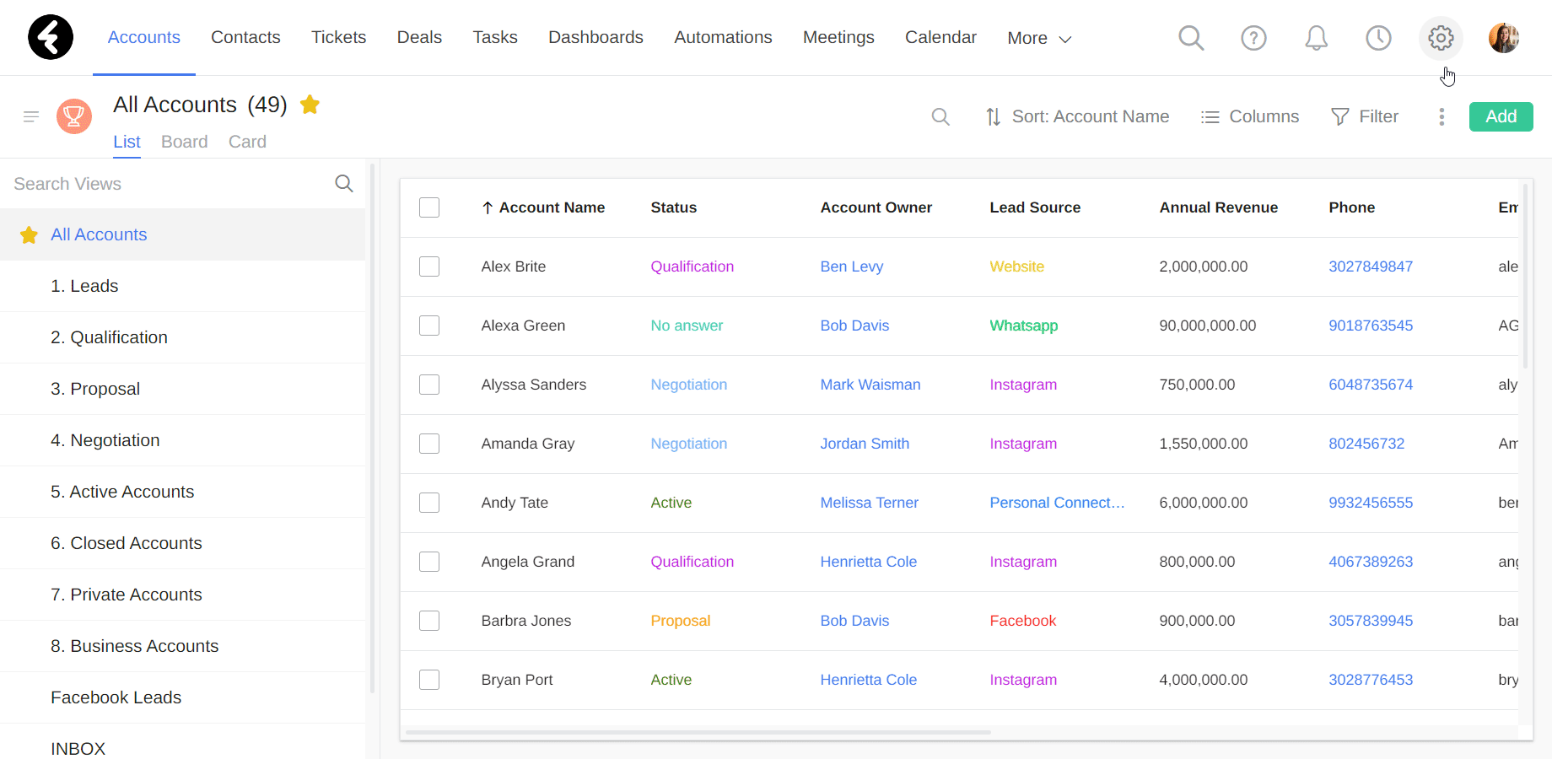Click Bryan Port account name

point(516,680)
